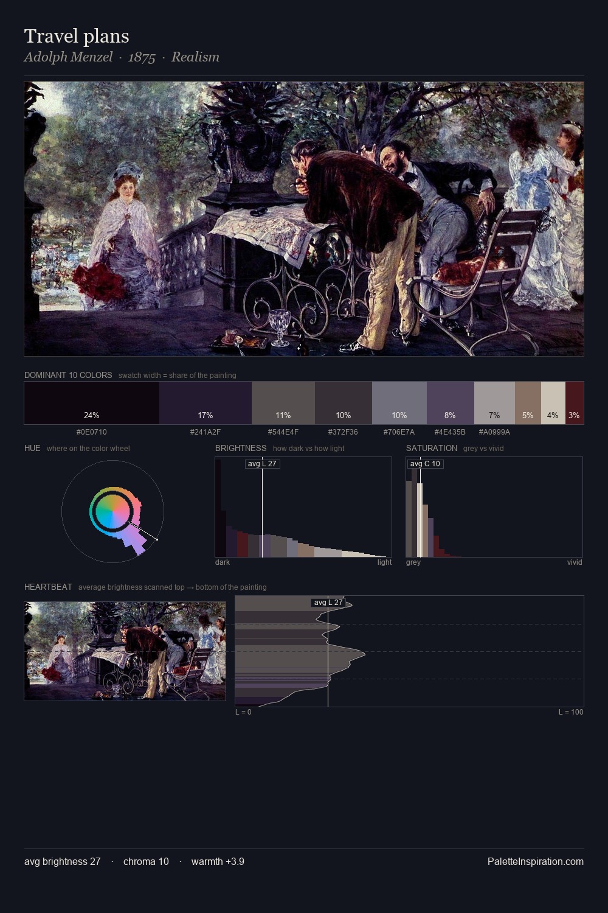Select the 3% dark red swatch

[575, 403]
